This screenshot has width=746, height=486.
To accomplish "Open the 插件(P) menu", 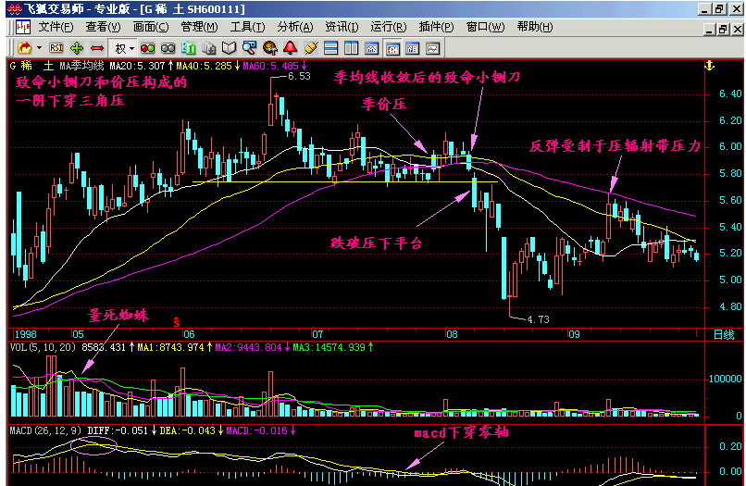I will point(436,27).
